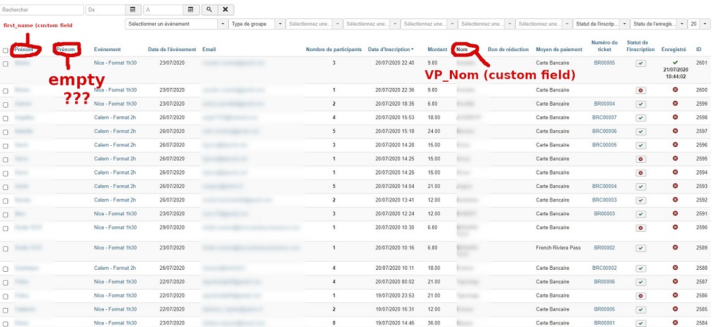Clear the search filters with X button

pos(226,10)
